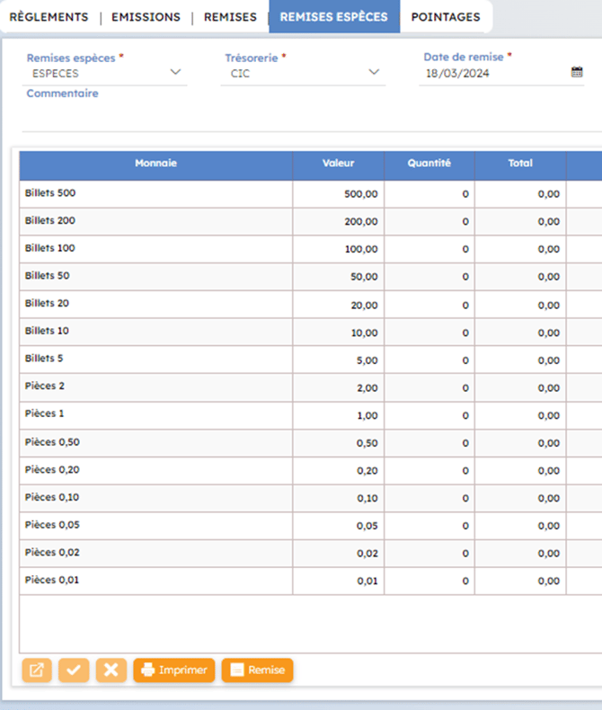Sort by the Monnaie column header
Image resolution: width=602 pixels, height=710 pixels.
pos(155,164)
